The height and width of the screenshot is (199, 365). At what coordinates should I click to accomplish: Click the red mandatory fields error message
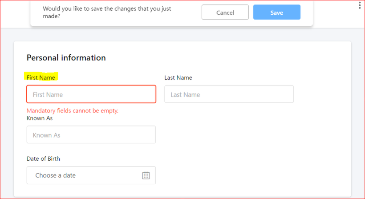73,111
